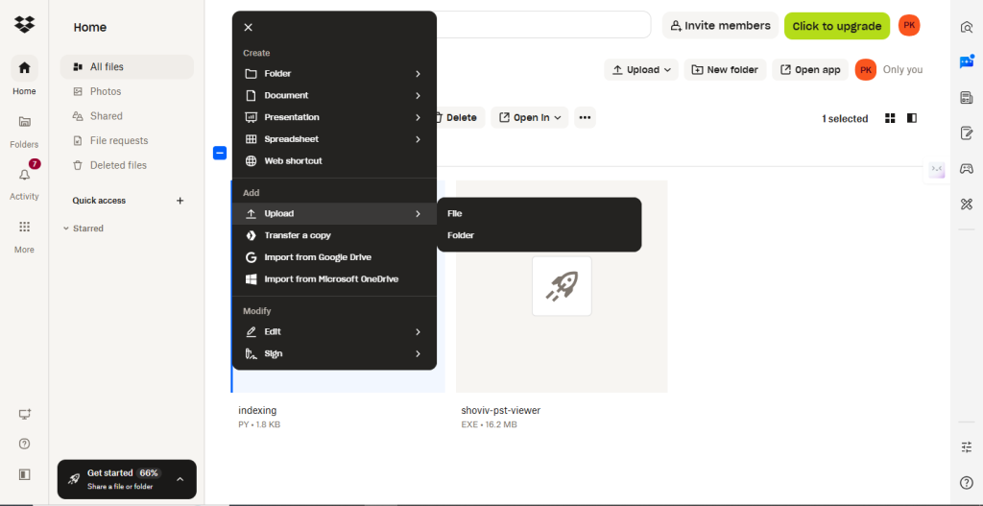Click the PK avatar beside Only you
The height and width of the screenshot is (506, 983).
click(866, 69)
